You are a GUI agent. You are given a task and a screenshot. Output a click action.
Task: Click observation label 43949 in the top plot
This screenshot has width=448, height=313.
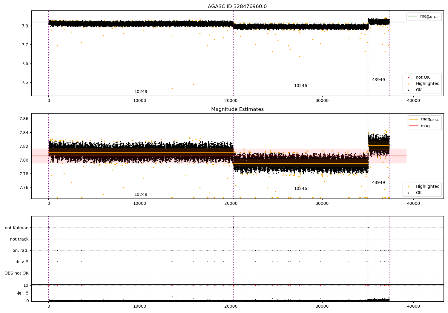coord(378,80)
